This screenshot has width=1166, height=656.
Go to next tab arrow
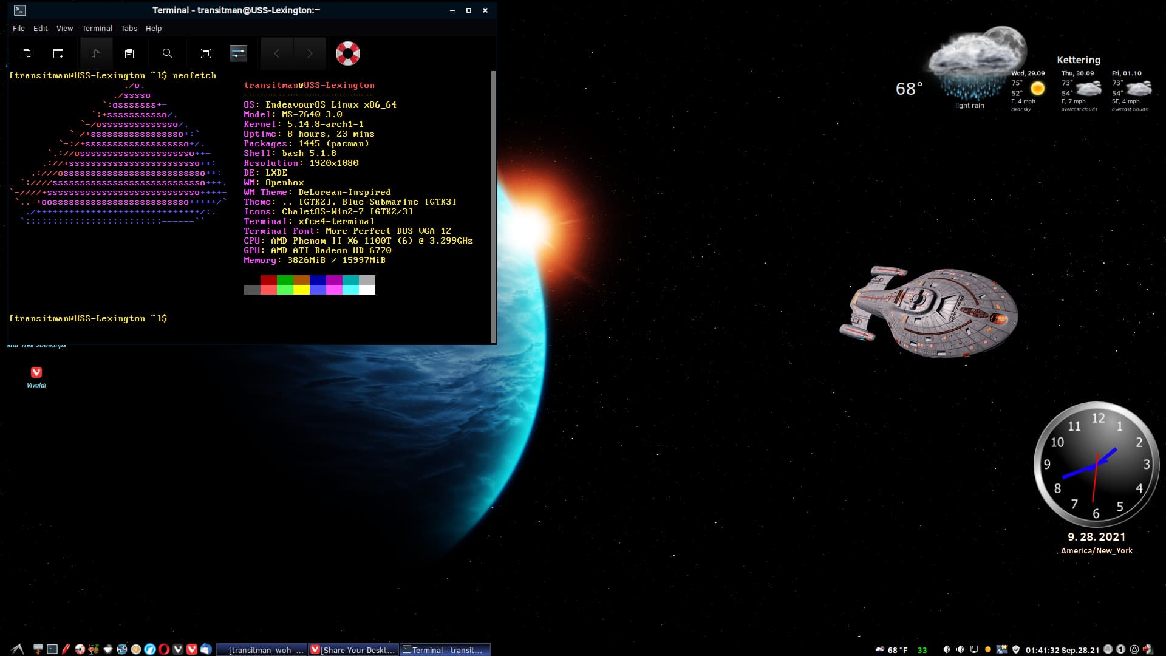pos(310,53)
